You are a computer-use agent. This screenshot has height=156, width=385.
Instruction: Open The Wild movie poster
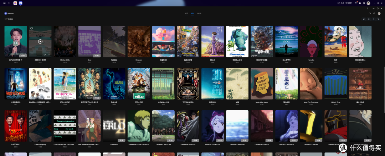pyautogui.click(x=139, y=84)
